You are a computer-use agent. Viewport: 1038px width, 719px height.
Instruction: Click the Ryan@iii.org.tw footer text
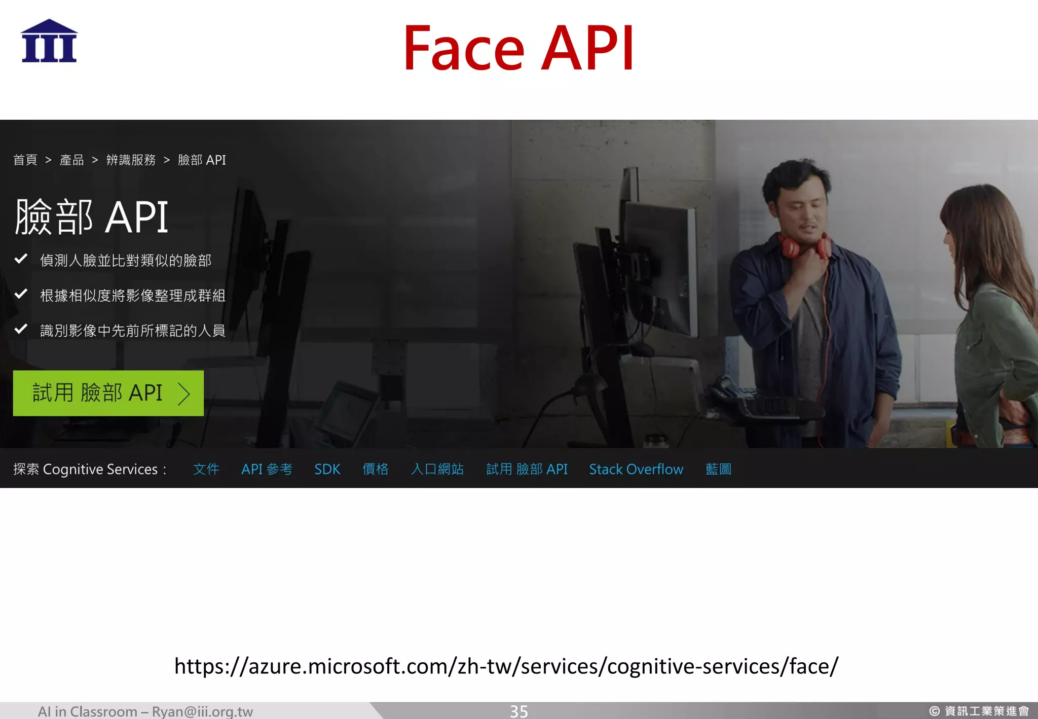[202, 711]
